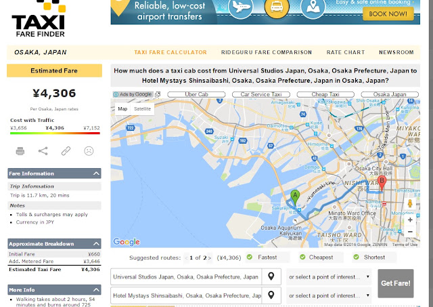The width and height of the screenshot is (433, 307).
Task: Click location pin beside Hotel Mystays field
Action: [x=271, y=295]
